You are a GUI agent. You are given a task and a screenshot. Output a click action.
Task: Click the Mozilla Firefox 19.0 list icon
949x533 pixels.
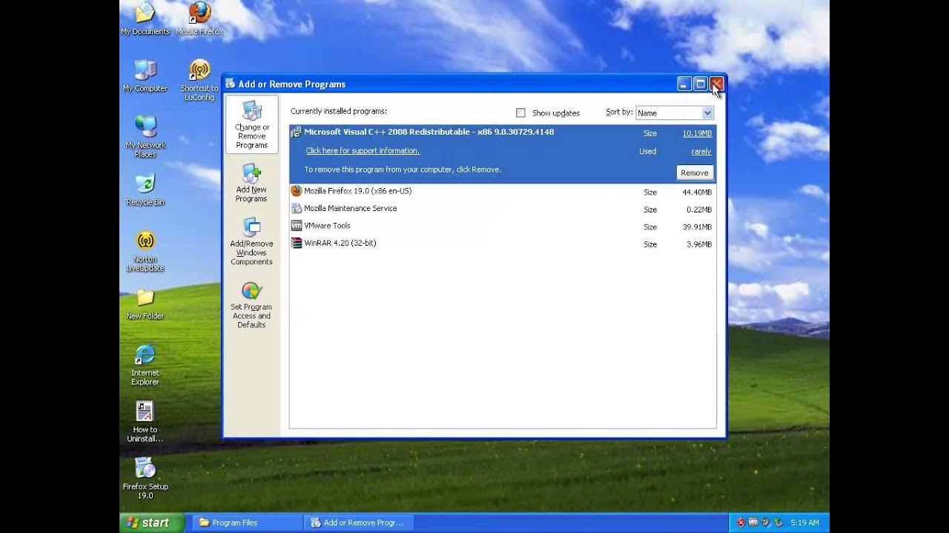(297, 191)
